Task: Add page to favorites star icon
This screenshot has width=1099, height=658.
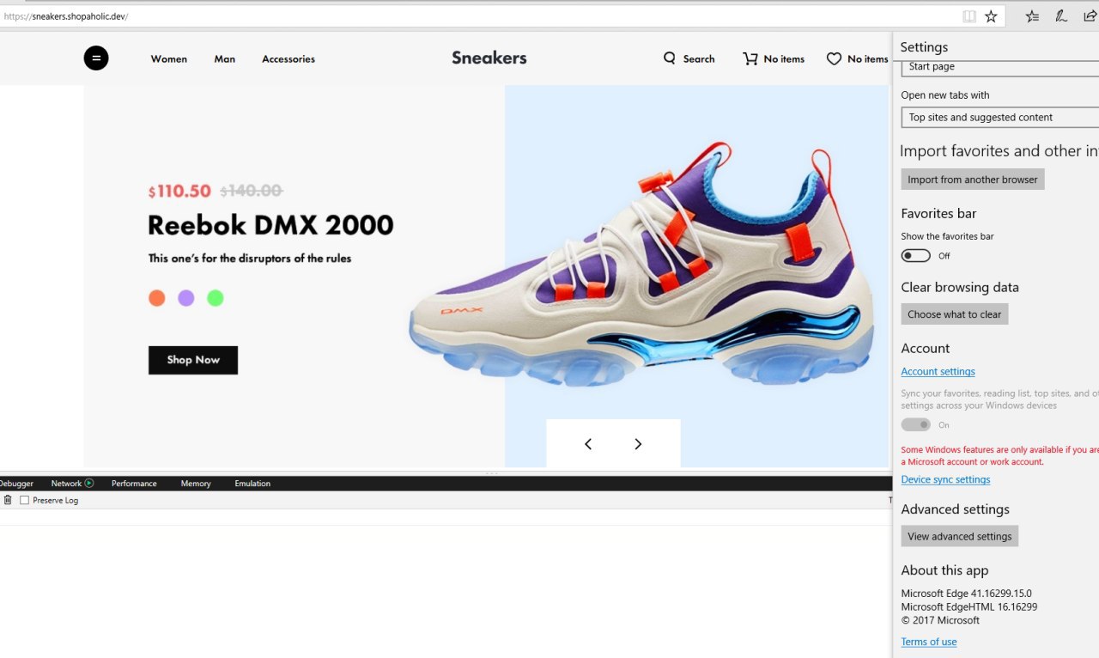Action: 991,16
